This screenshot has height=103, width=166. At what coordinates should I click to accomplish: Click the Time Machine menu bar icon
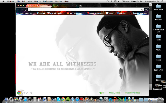(108, 1)
